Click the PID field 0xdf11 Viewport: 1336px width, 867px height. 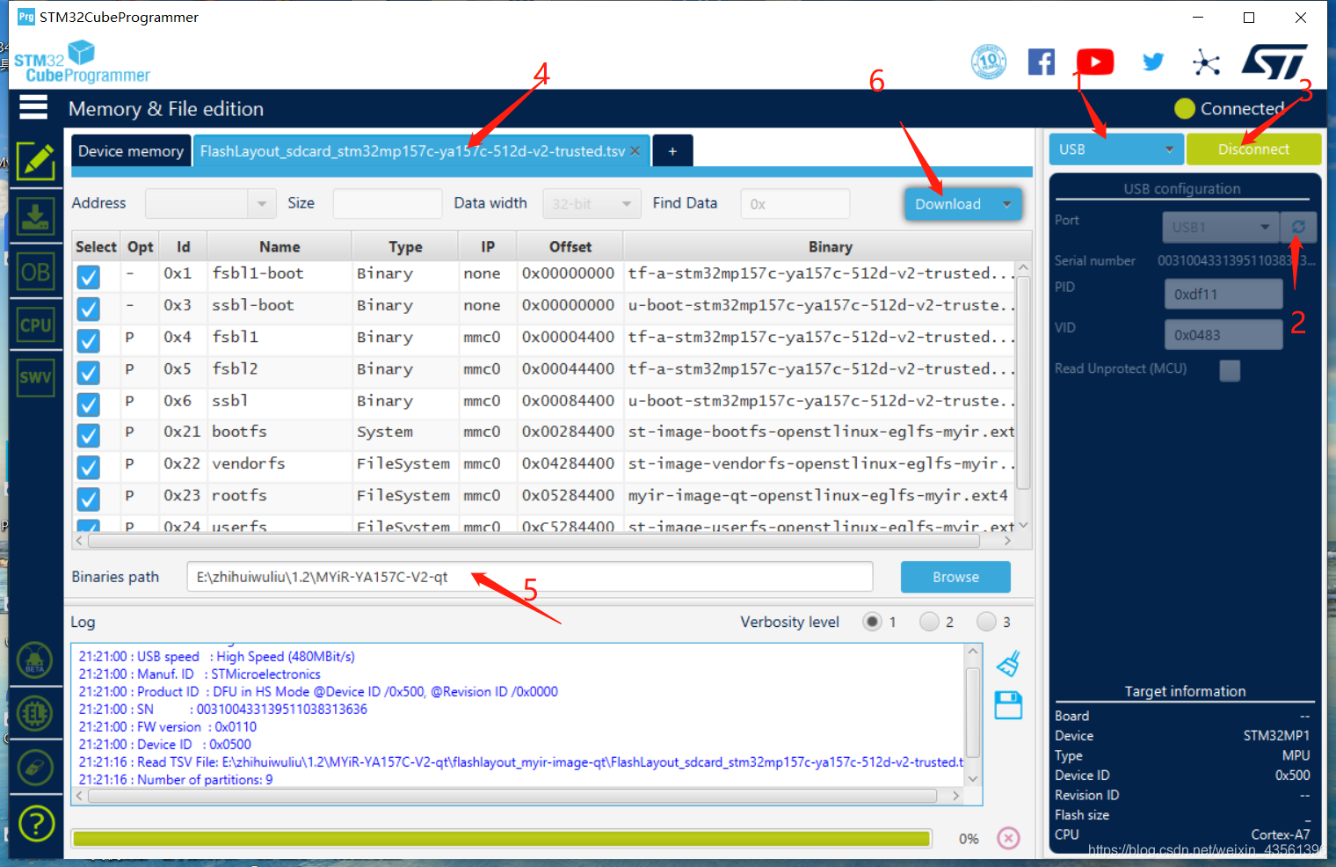click(1223, 294)
